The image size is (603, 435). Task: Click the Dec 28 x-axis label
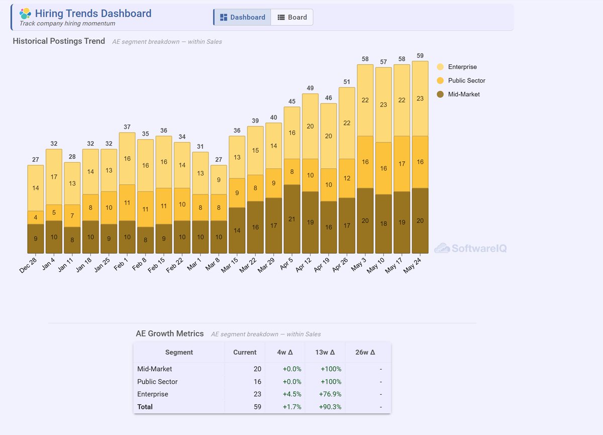(x=28, y=265)
